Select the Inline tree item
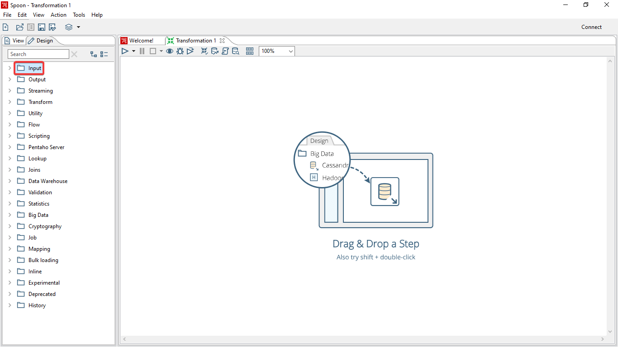 29,272
